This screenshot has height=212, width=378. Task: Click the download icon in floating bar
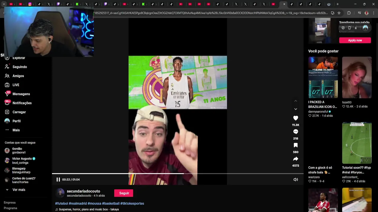tap(356, 28)
